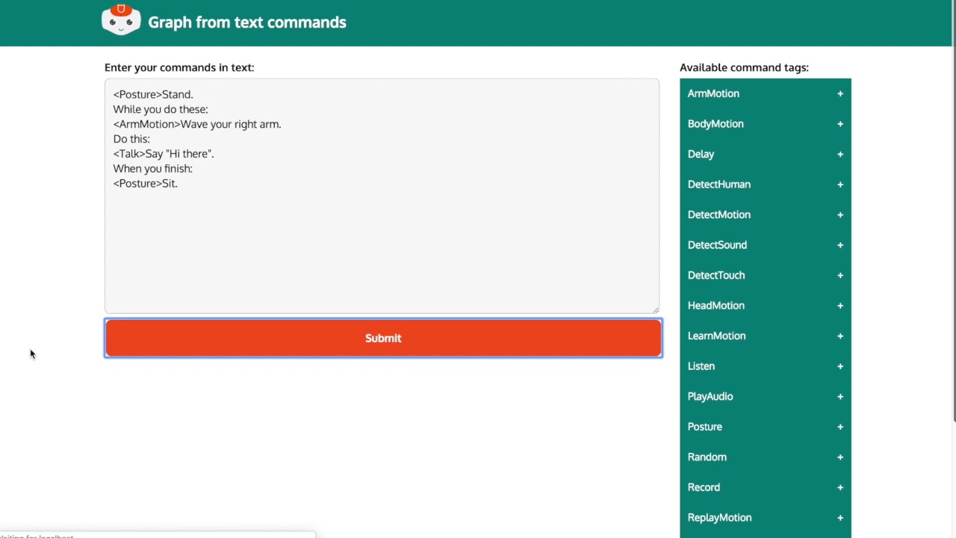Expand the DetectMotion command tag

click(766, 214)
